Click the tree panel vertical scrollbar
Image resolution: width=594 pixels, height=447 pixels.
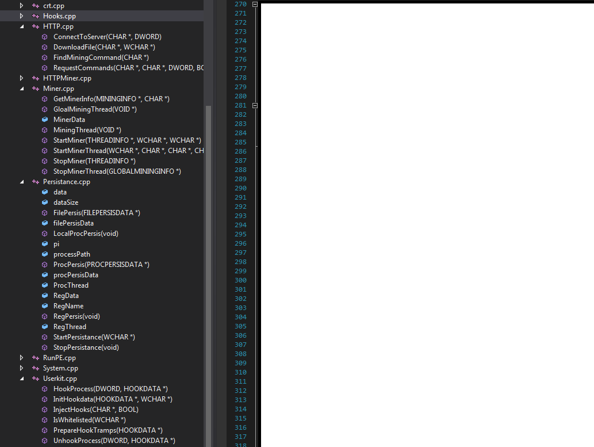tap(208, 276)
